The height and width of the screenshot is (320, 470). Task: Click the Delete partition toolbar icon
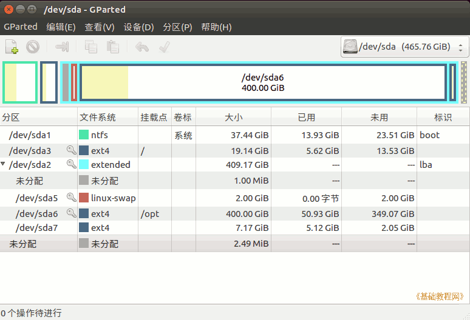[x=33, y=47]
